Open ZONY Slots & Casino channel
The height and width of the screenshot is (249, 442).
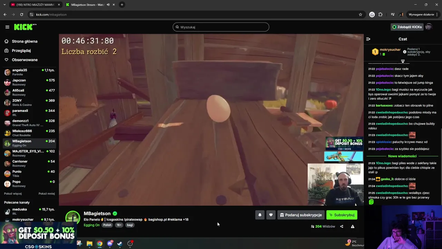click(29, 102)
